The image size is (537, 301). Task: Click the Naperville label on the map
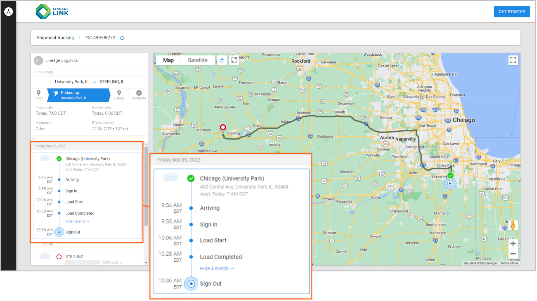(x=405, y=139)
